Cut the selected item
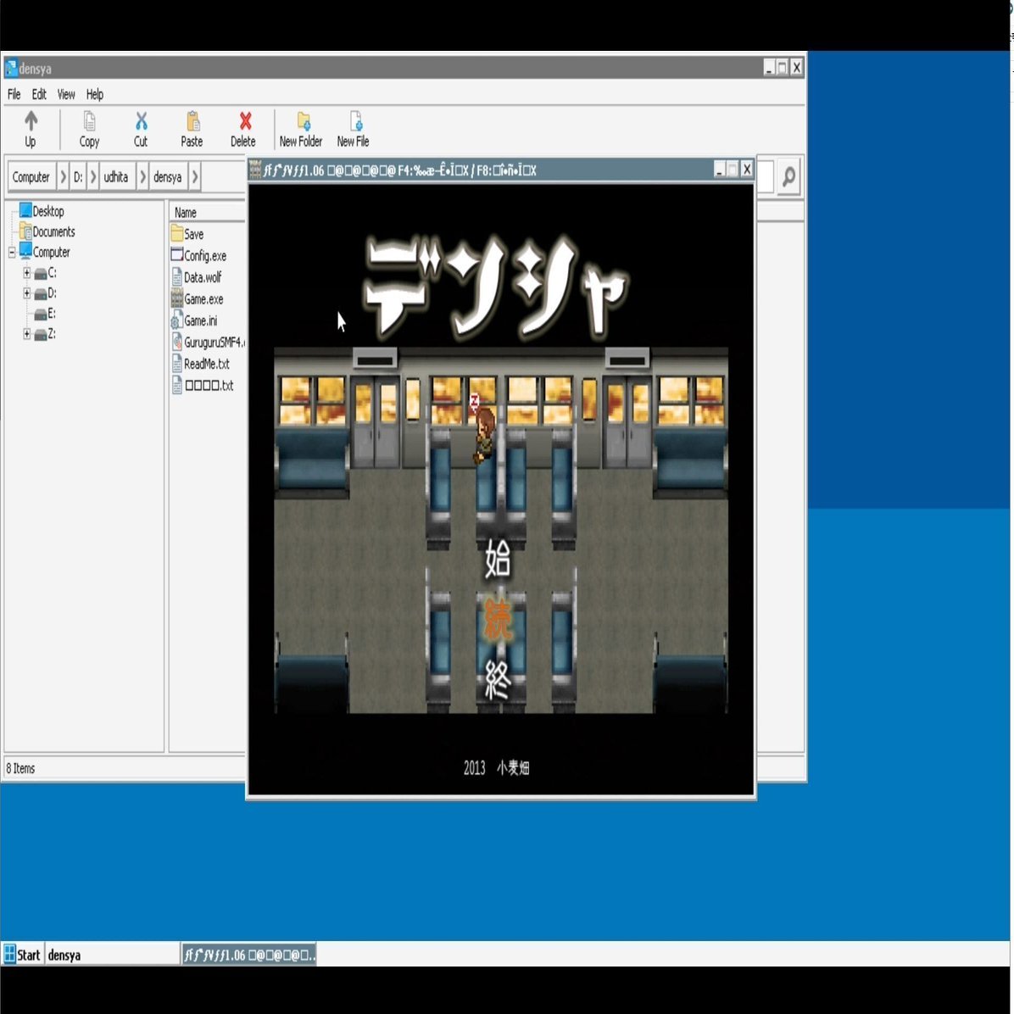Image resolution: width=1014 pixels, height=1014 pixels. click(141, 129)
